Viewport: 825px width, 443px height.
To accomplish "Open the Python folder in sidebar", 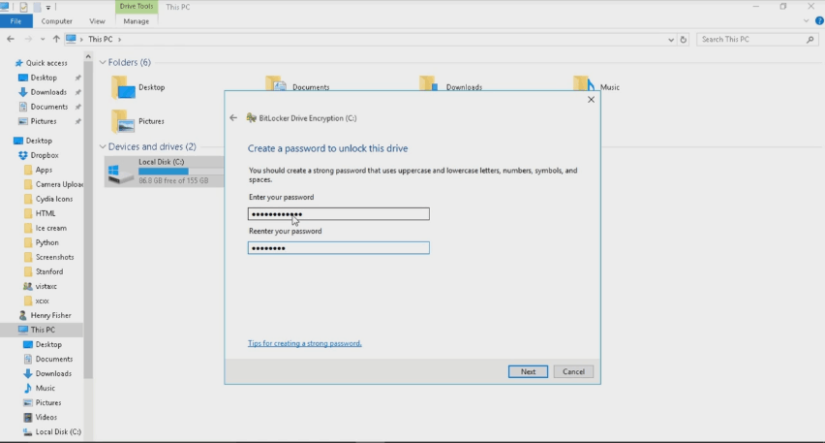I will pos(46,243).
